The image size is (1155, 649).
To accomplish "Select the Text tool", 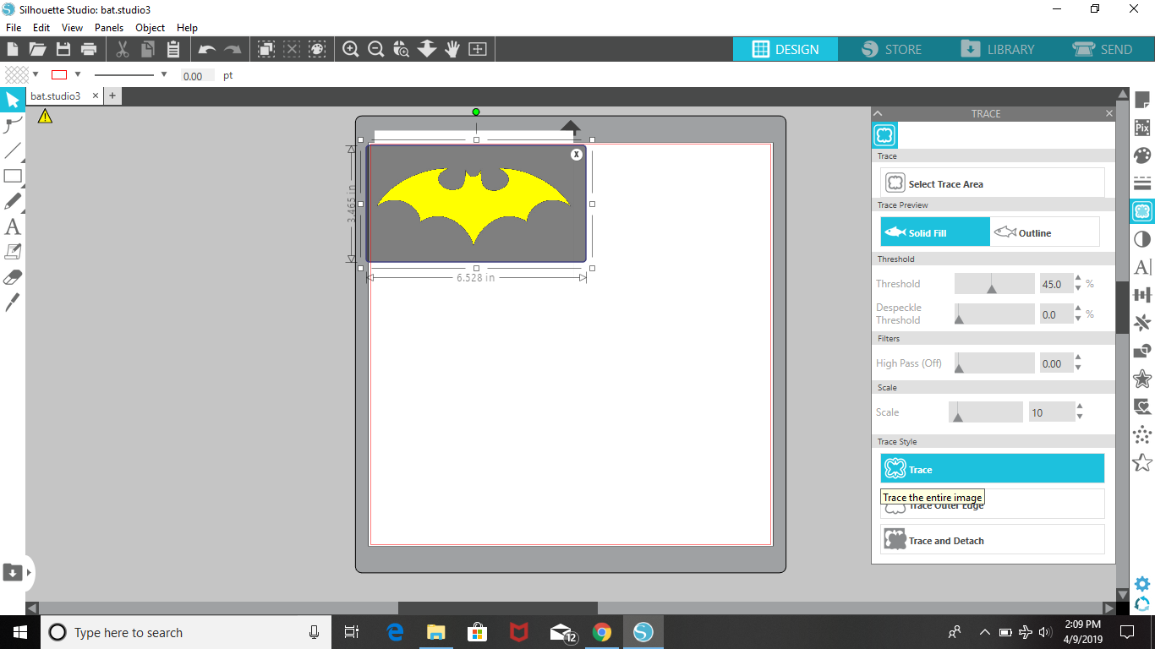I will (x=13, y=226).
